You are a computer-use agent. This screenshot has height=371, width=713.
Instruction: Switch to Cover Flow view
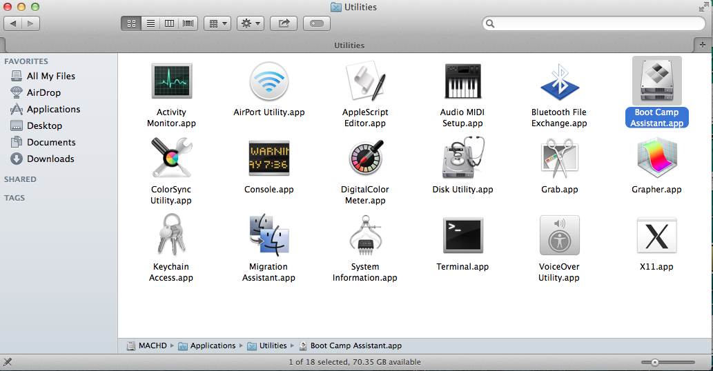(x=188, y=23)
